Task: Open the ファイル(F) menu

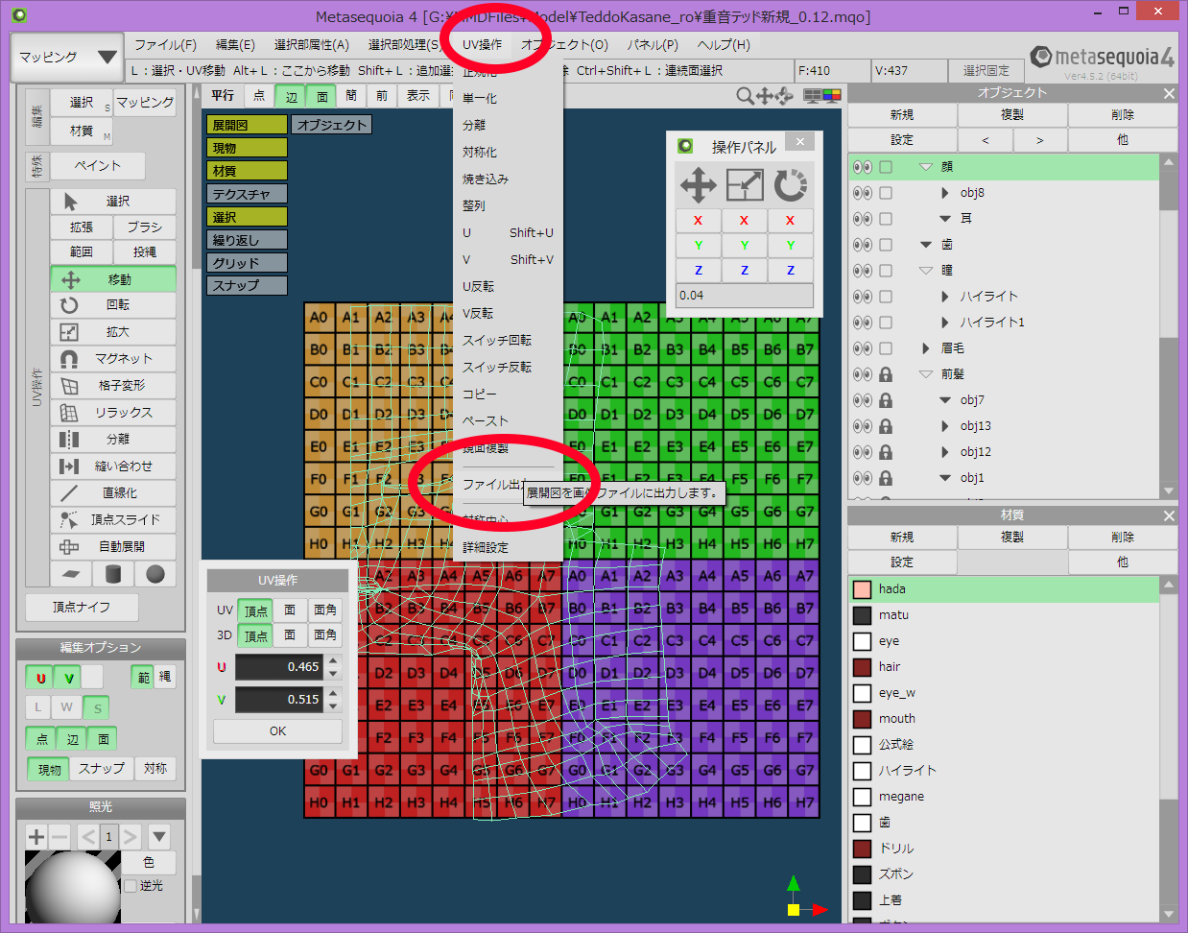Action: (x=165, y=45)
